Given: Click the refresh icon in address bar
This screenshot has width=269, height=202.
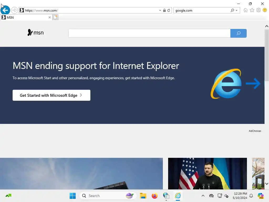Looking at the screenshot, I should (x=169, y=10).
